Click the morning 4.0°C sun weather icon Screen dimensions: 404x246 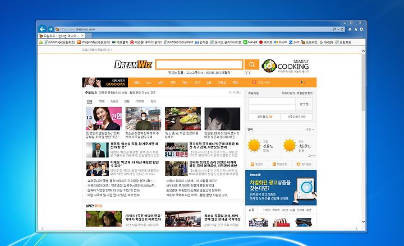pyautogui.click(x=254, y=146)
